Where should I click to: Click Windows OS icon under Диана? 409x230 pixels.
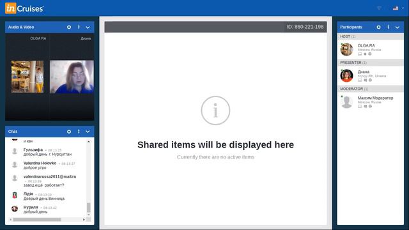click(365, 80)
